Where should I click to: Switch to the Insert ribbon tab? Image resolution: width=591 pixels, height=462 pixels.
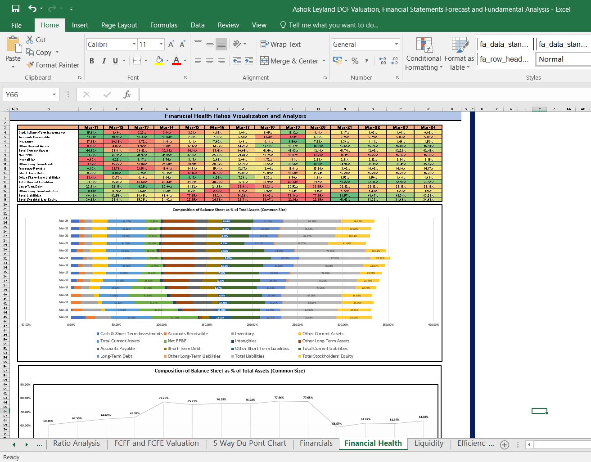point(80,25)
